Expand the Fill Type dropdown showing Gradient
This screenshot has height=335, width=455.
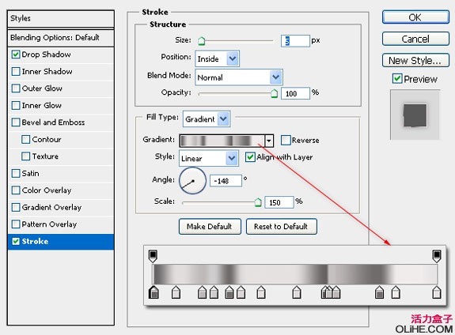click(x=207, y=119)
